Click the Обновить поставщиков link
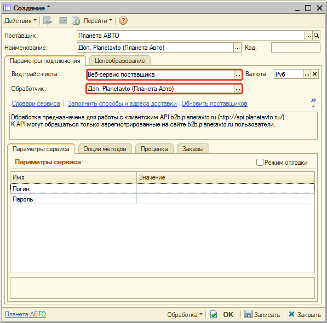 point(214,103)
